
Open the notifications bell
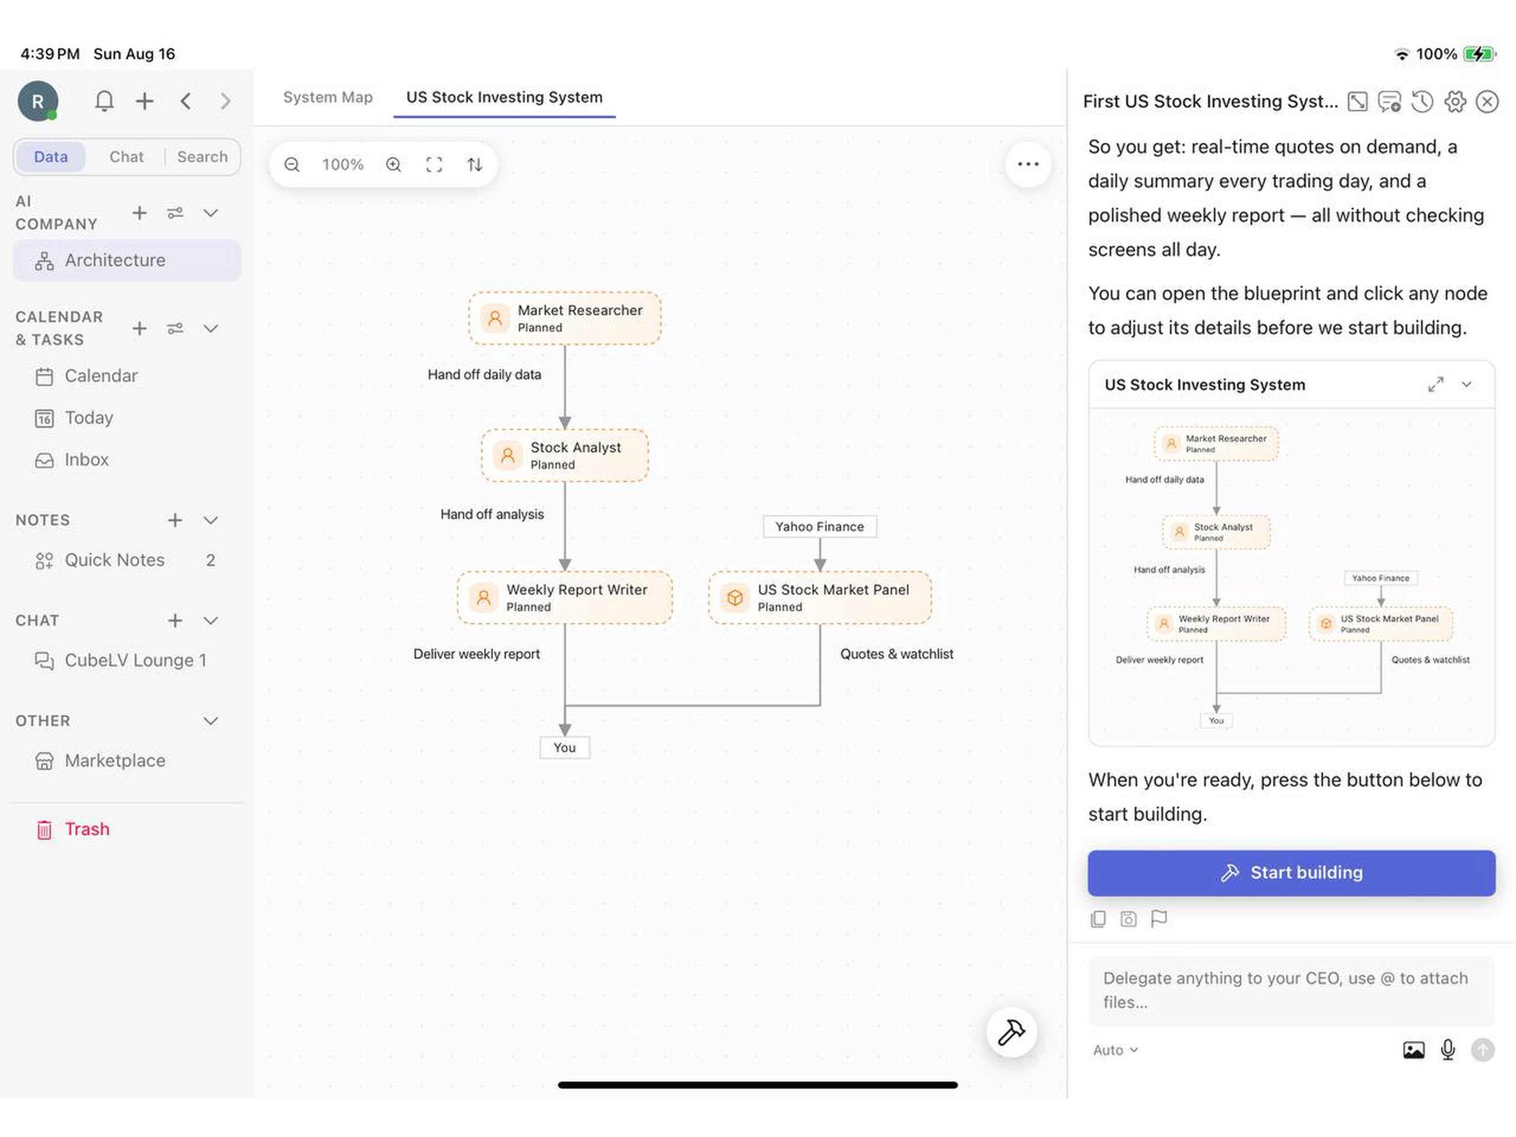click(103, 102)
